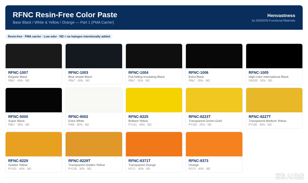Choose the RFNC-8229T transparent golden yellow swatch
This screenshot has width=308, height=183.
(94, 144)
